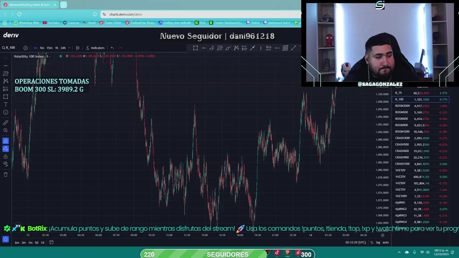Undo the last chart action

(x=112, y=48)
